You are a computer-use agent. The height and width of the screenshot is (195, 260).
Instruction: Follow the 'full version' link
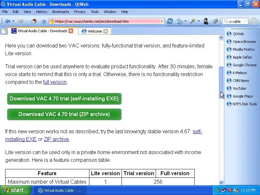pos(55,82)
